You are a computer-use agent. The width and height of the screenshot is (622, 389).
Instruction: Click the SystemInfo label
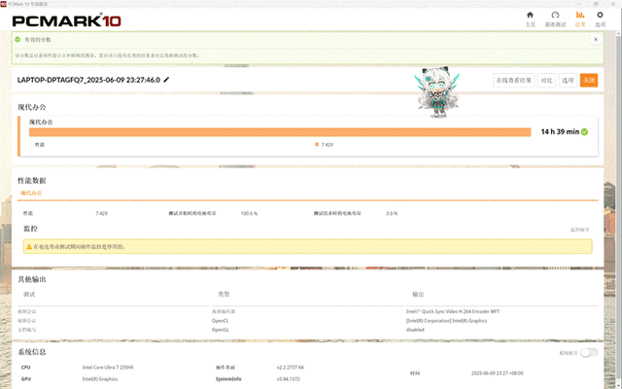tap(228, 379)
